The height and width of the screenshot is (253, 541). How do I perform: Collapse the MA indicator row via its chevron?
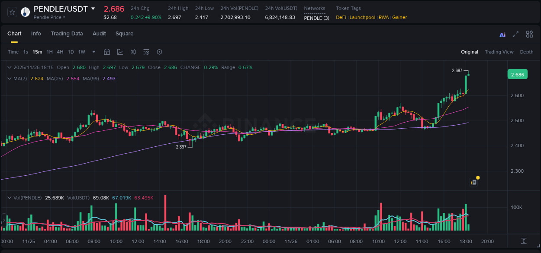tap(10, 79)
